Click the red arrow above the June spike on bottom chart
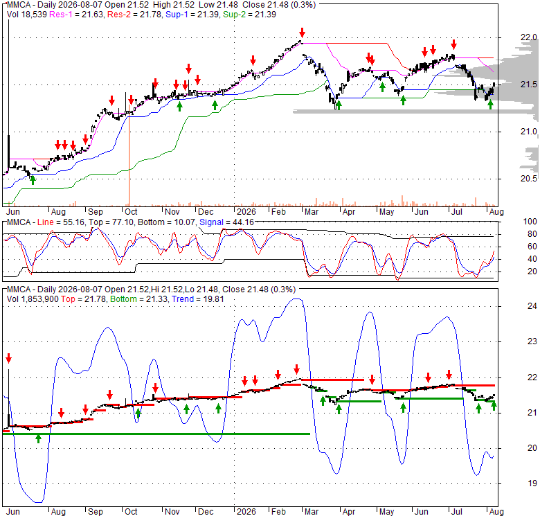Screen dimensions: 540x516 pos(8,358)
